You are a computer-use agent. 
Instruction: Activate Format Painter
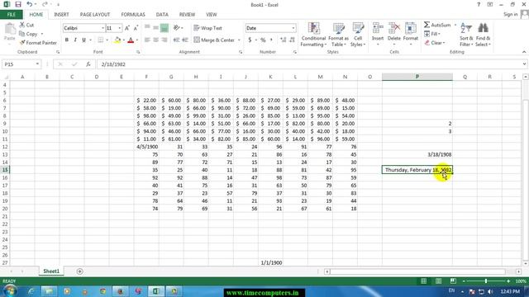[38, 43]
